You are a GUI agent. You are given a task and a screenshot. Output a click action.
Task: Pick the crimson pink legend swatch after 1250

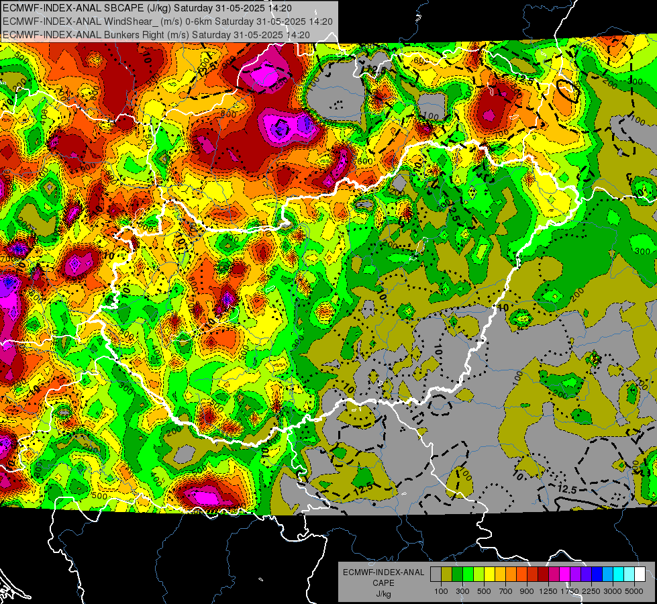click(554, 574)
